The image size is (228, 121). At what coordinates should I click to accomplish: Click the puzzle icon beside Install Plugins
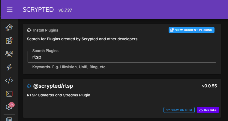(x=29, y=30)
